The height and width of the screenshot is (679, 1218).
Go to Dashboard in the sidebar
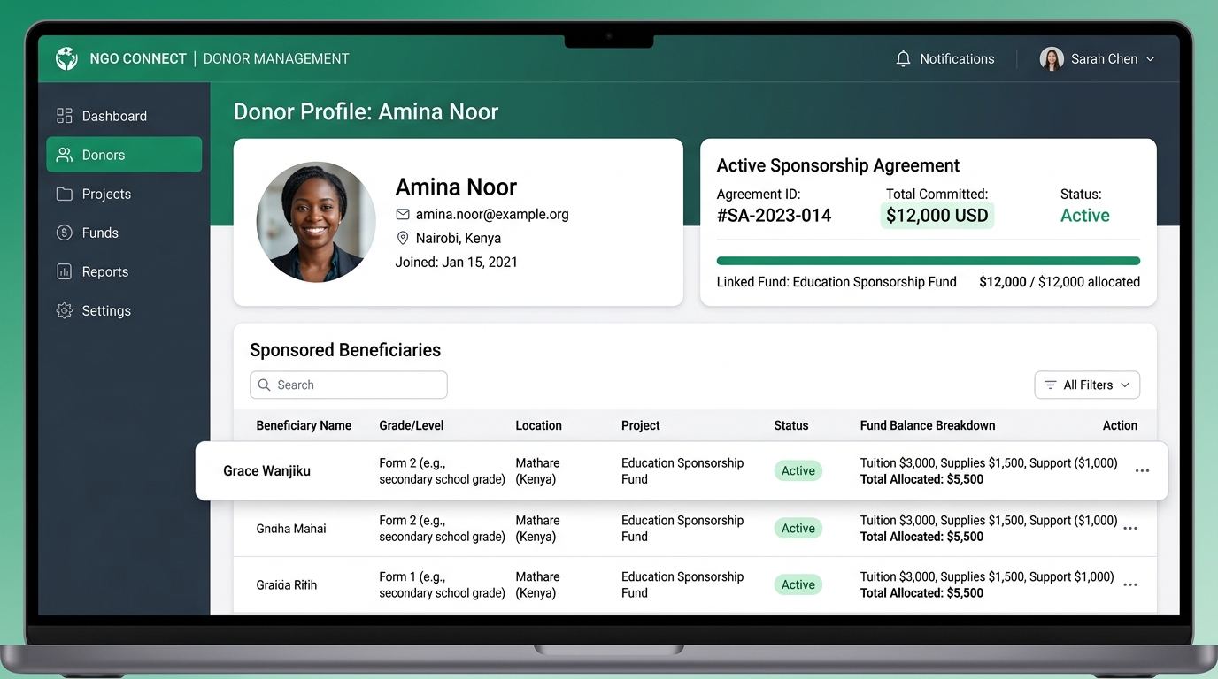[x=124, y=116]
